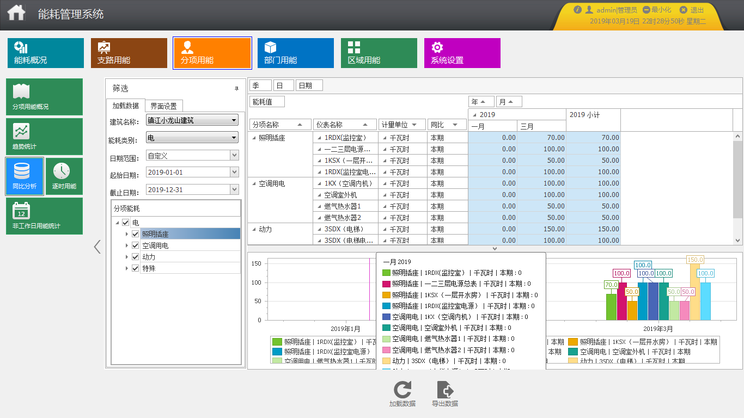744x418 pixels.
Task: Open the 起始日期 date picker
Action: point(234,173)
